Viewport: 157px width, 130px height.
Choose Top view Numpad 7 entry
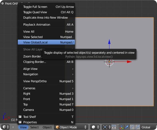tap(46, 104)
